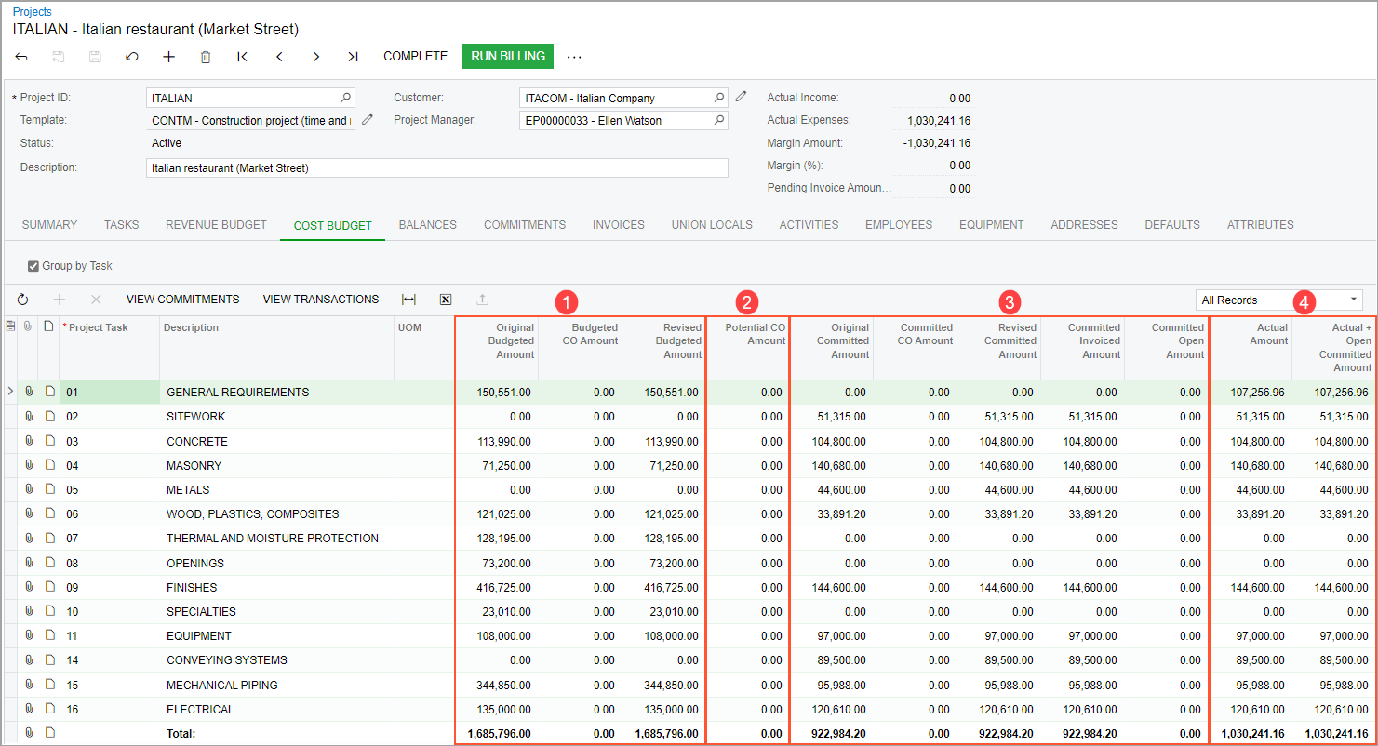Click the back arrow icon in toolbar

[21, 57]
